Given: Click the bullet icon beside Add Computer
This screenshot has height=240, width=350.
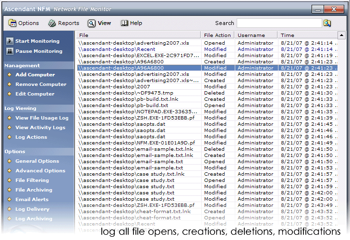Looking at the screenshot, I should coord(9,75).
